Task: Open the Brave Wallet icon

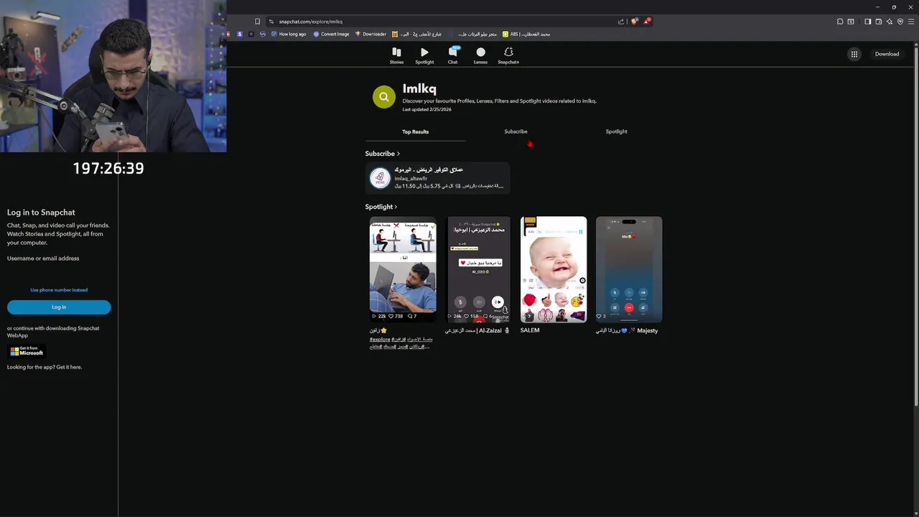Action: pyautogui.click(x=878, y=22)
